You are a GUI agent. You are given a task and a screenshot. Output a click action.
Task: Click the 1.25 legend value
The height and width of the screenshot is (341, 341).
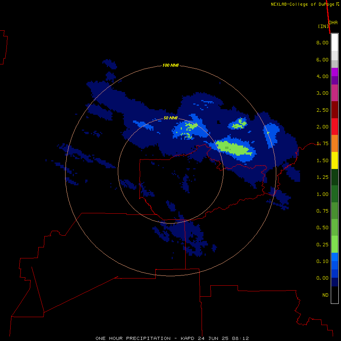pos(322,177)
